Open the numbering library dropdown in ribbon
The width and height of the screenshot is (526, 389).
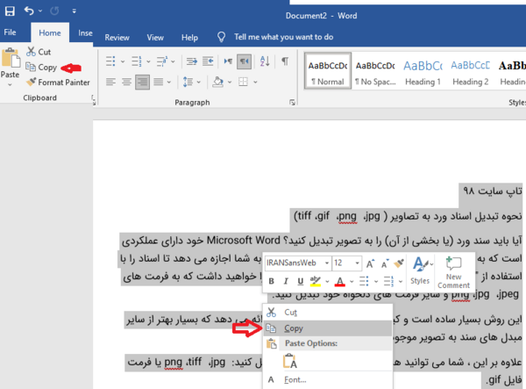148,61
